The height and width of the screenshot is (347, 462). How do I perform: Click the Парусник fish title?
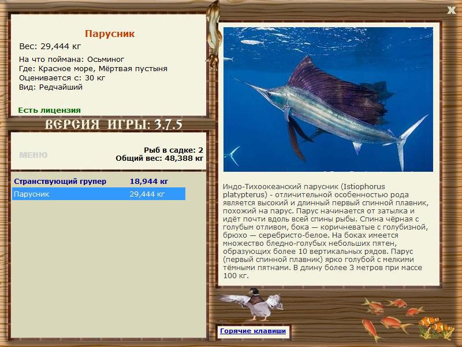(x=110, y=34)
